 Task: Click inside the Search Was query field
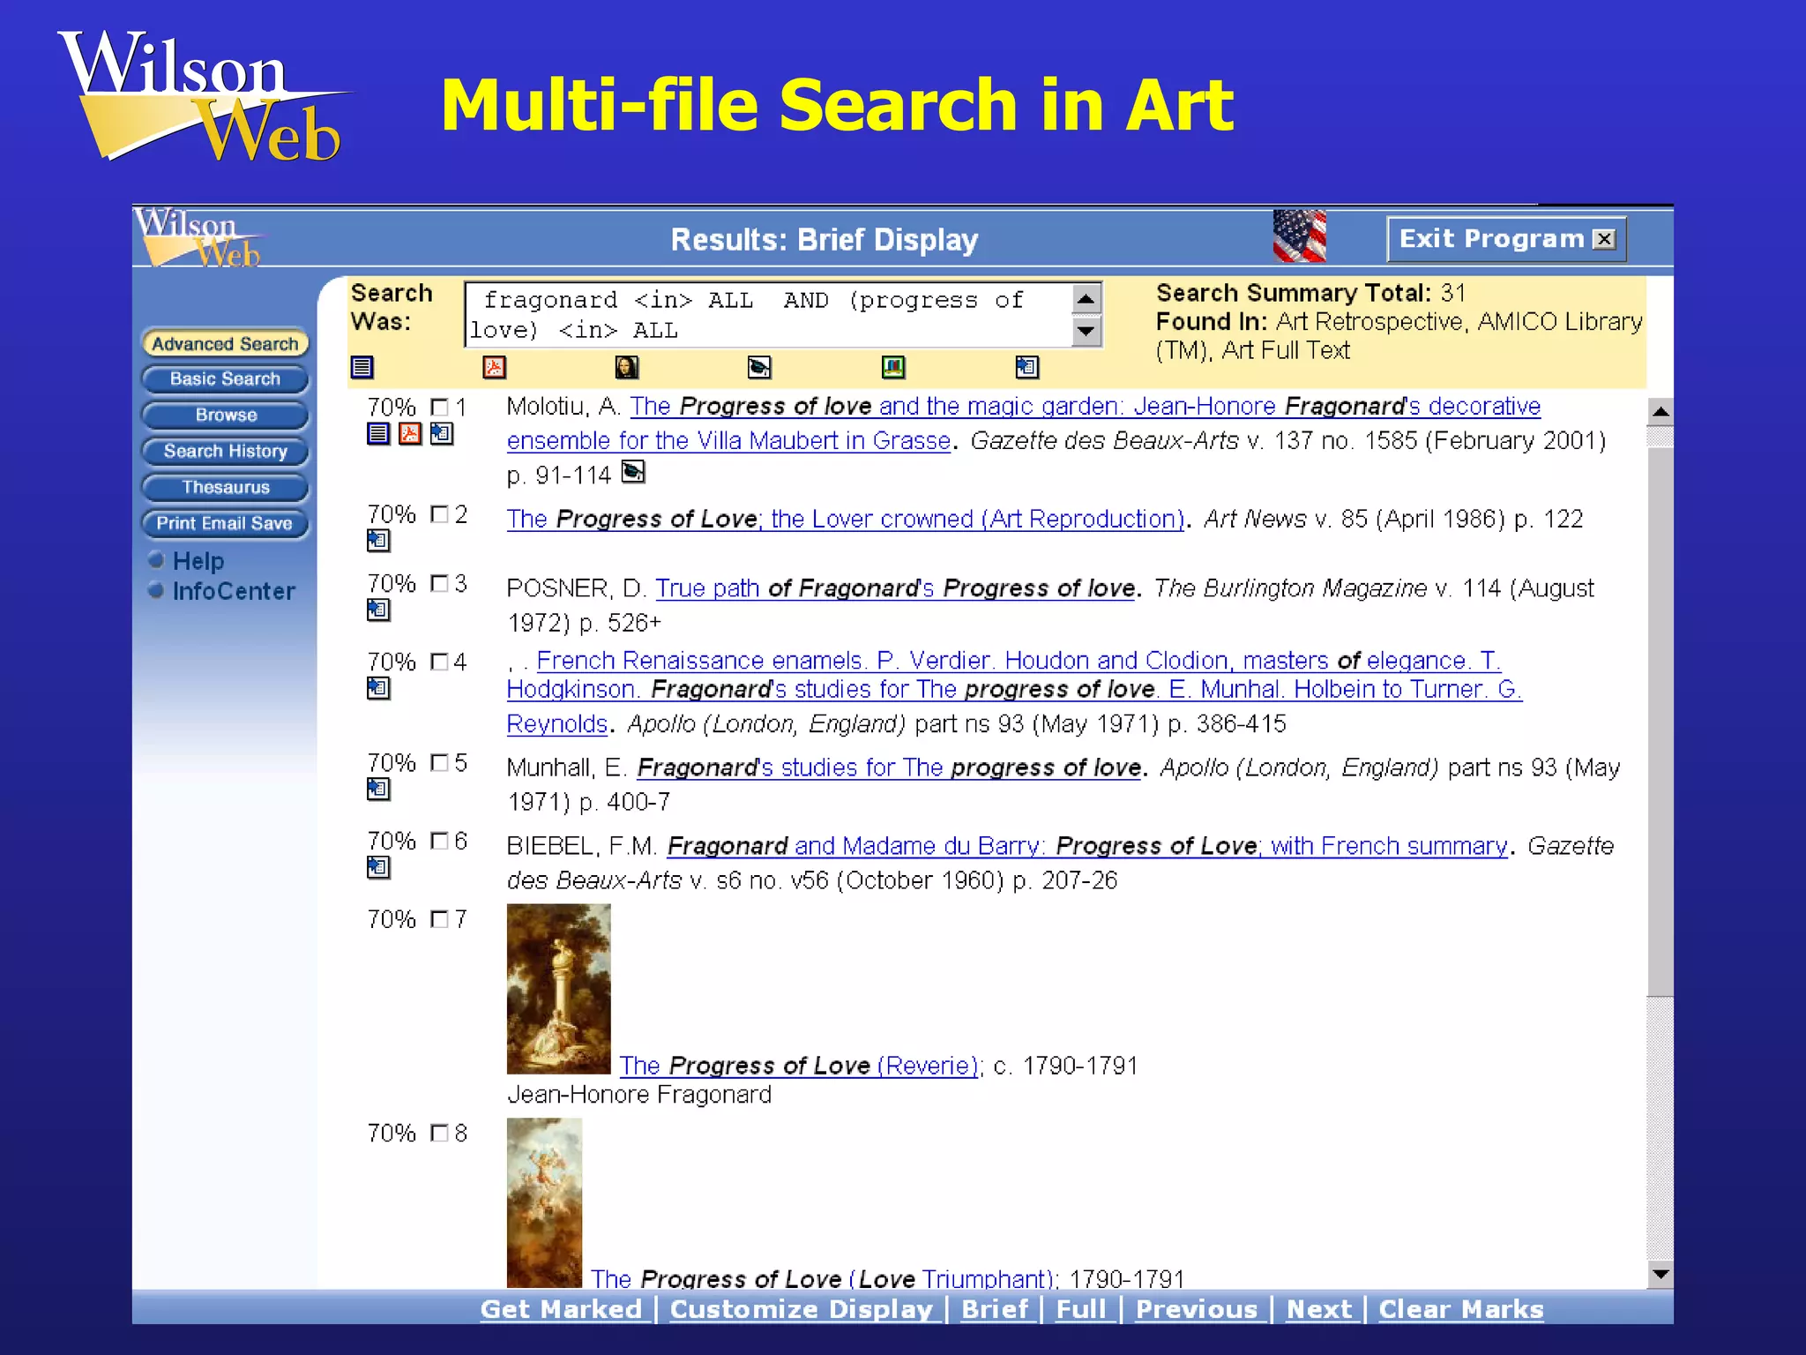767,315
